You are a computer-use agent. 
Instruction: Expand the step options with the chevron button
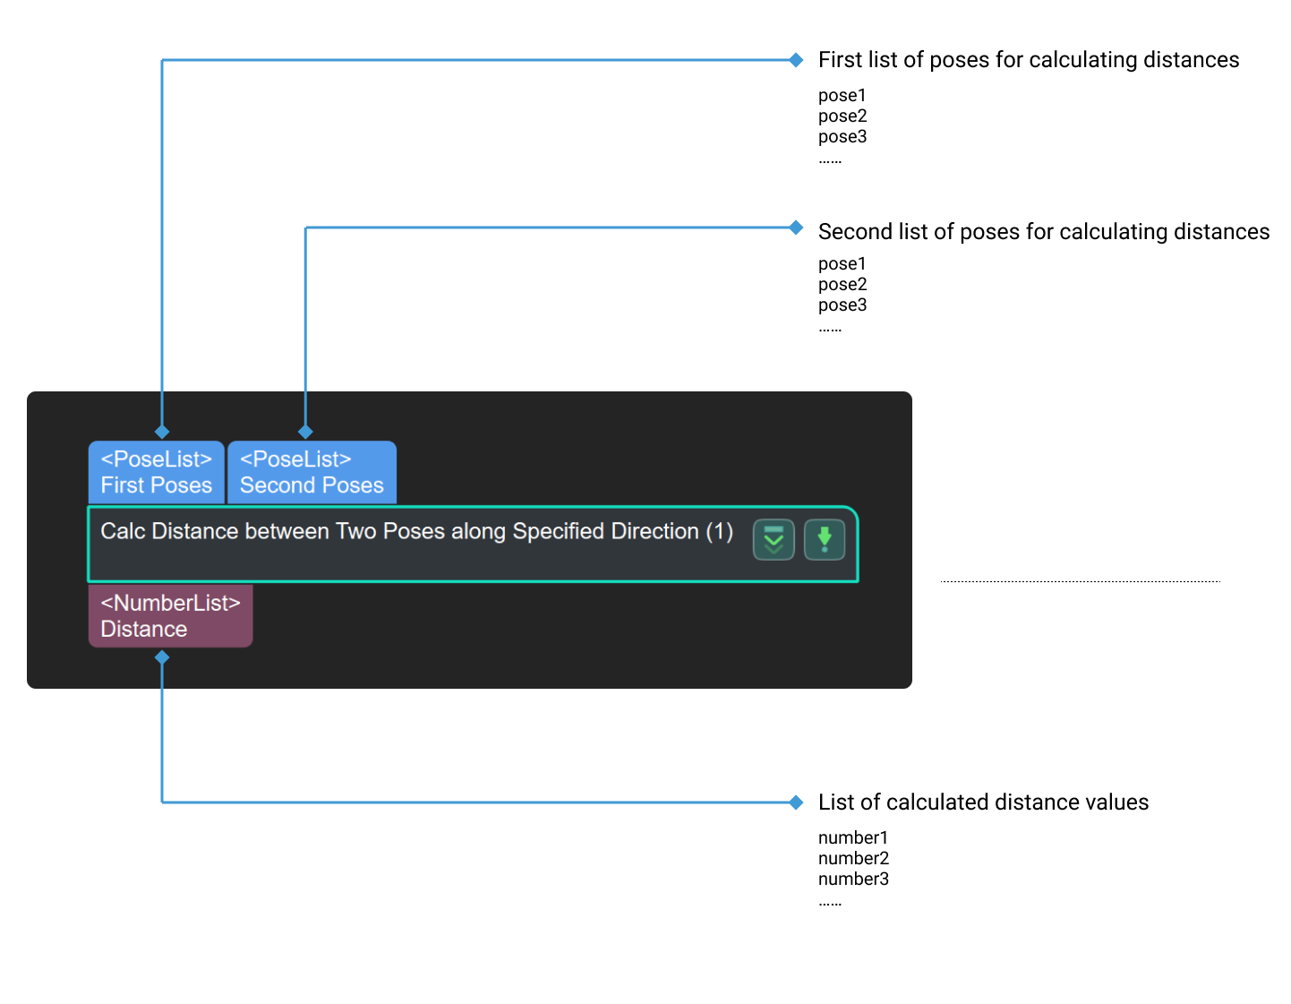click(773, 539)
